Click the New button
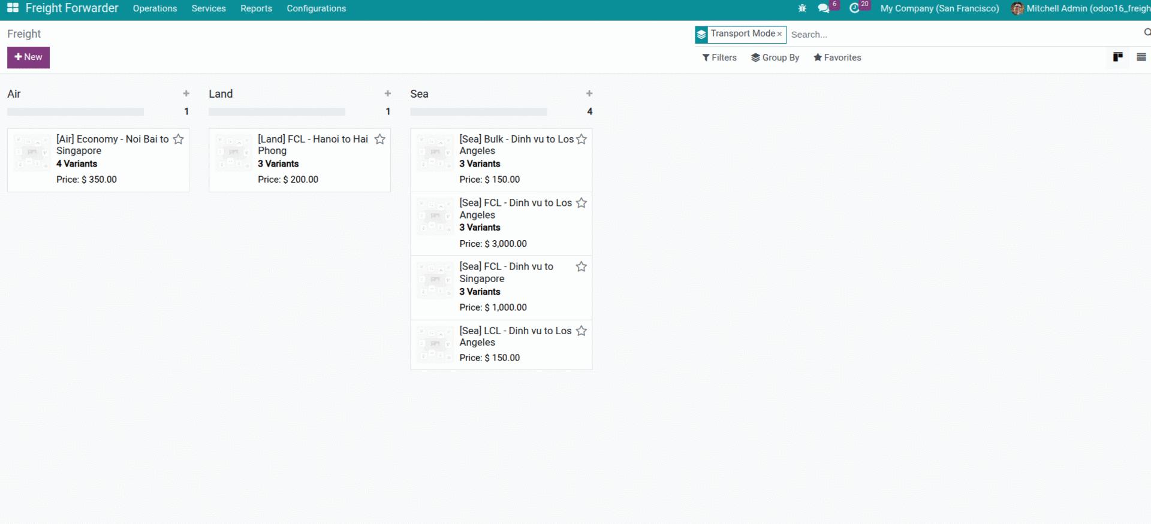This screenshot has height=524, width=1151. point(28,57)
